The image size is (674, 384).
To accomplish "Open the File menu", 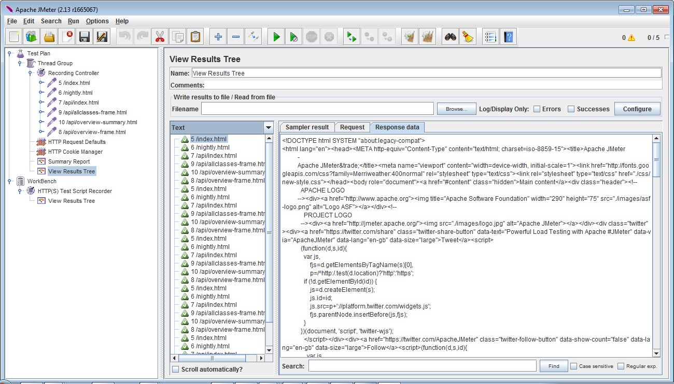I will 12,21.
